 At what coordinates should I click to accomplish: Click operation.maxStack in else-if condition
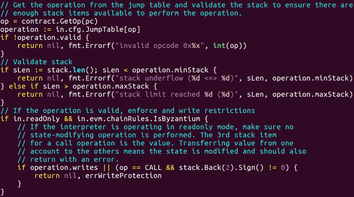pyautogui.click(x=110, y=86)
